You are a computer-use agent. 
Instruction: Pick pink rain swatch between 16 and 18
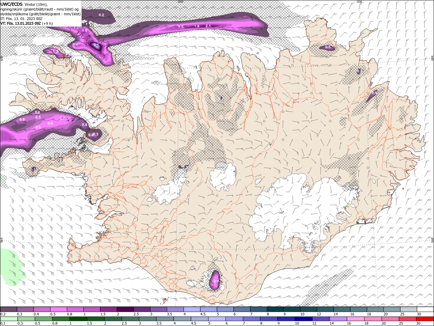[355, 319]
